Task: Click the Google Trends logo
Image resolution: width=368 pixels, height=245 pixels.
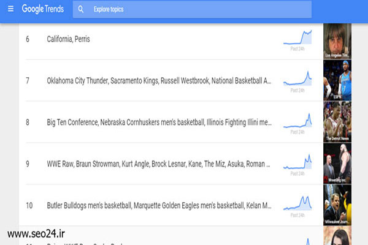Action: pos(43,9)
